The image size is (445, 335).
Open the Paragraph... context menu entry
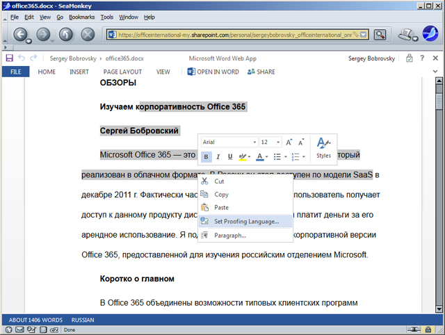click(x=245, y=235)
